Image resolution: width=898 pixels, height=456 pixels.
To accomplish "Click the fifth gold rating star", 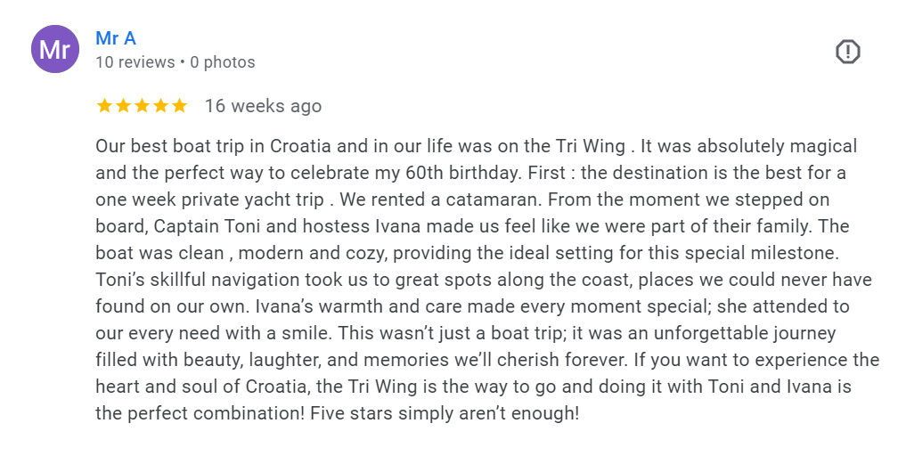I will (x=179, y=106).
